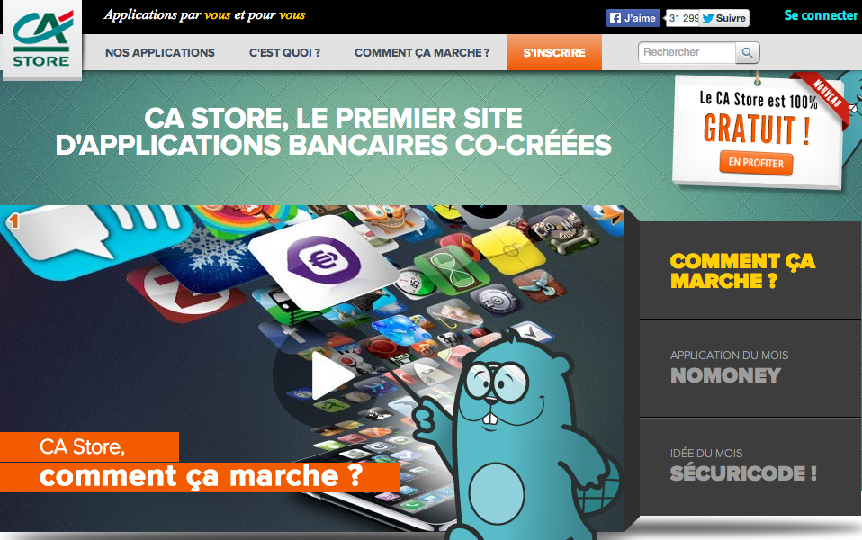Click the CA Store logo
This screenshot has width=862, height=540.
coord(42,40)
